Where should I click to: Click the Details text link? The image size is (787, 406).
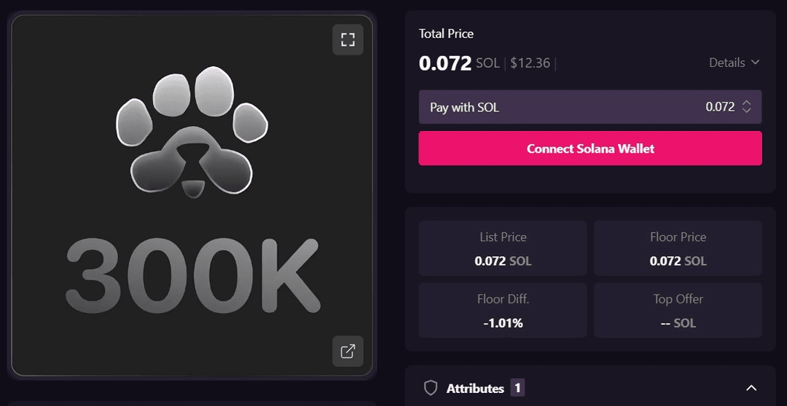click(x=727, y=63)
